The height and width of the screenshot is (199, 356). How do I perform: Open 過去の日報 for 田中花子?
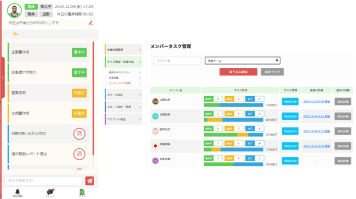343,131
